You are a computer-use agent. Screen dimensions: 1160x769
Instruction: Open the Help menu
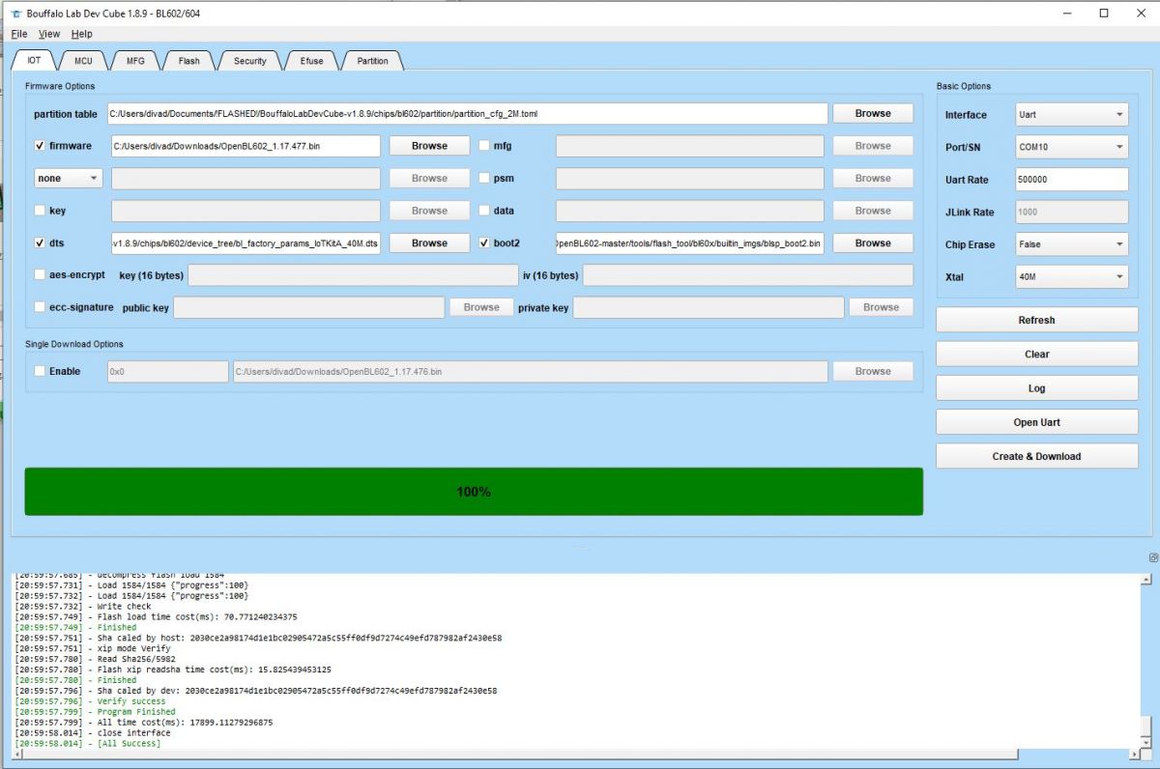pyautogui.click(x=82, y=34)
